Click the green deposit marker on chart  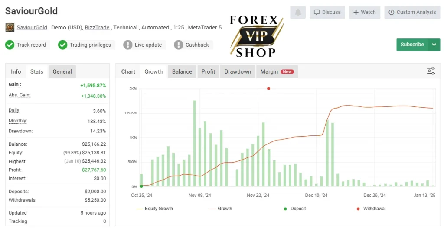tap(142, 186)
